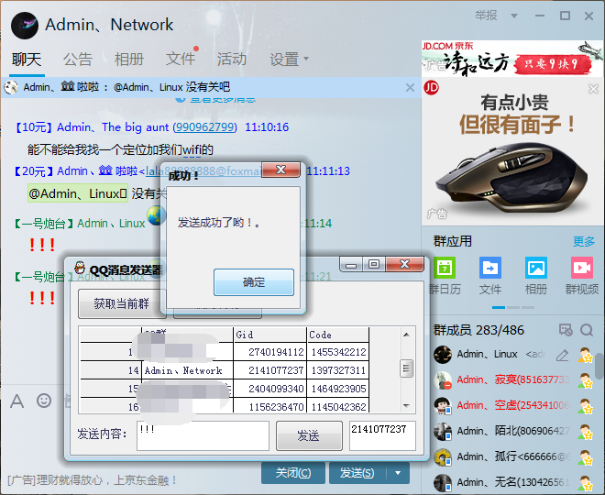Click star badge icon beside Admin、陌北

[x=585, y=432]
